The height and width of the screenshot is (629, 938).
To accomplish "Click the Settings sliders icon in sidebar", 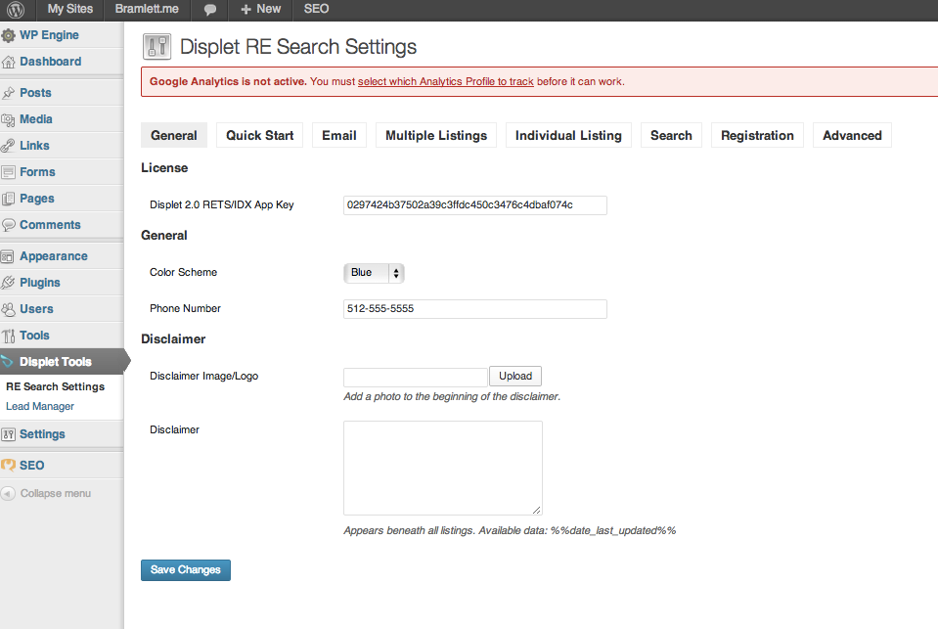I will click(9, 434).
